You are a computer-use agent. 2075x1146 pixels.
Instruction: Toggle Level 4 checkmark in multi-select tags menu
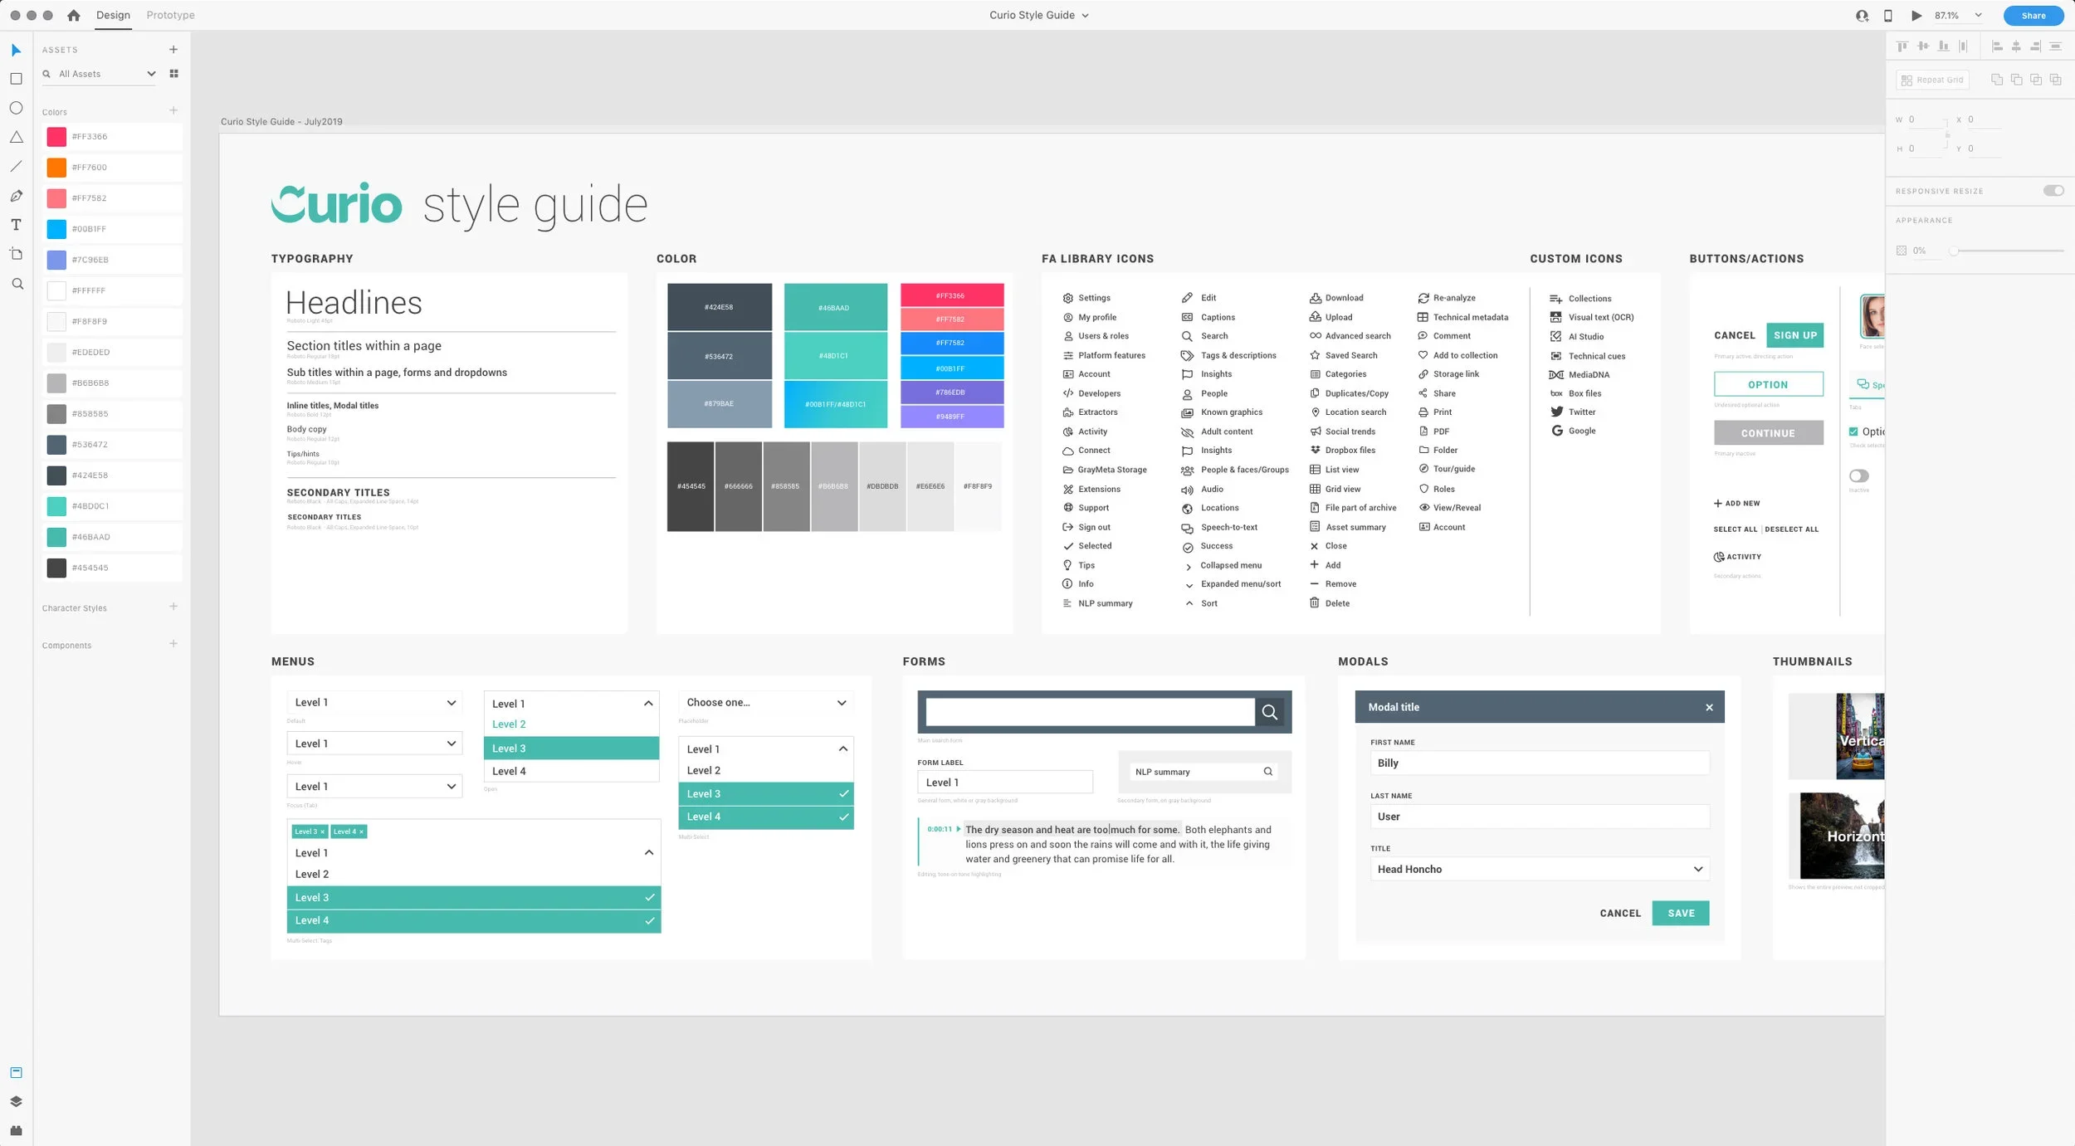tap(650, 920)
